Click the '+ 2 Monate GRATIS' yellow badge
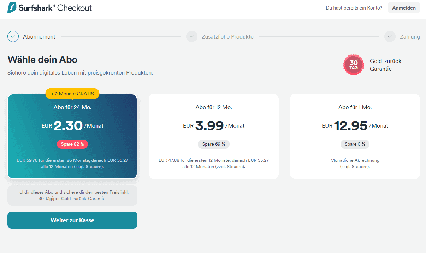 (72, 94)
